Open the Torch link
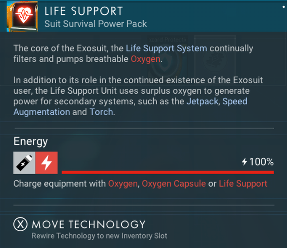Image resolution: width=287 pixels, height=248 pixels. pos(101,112)
